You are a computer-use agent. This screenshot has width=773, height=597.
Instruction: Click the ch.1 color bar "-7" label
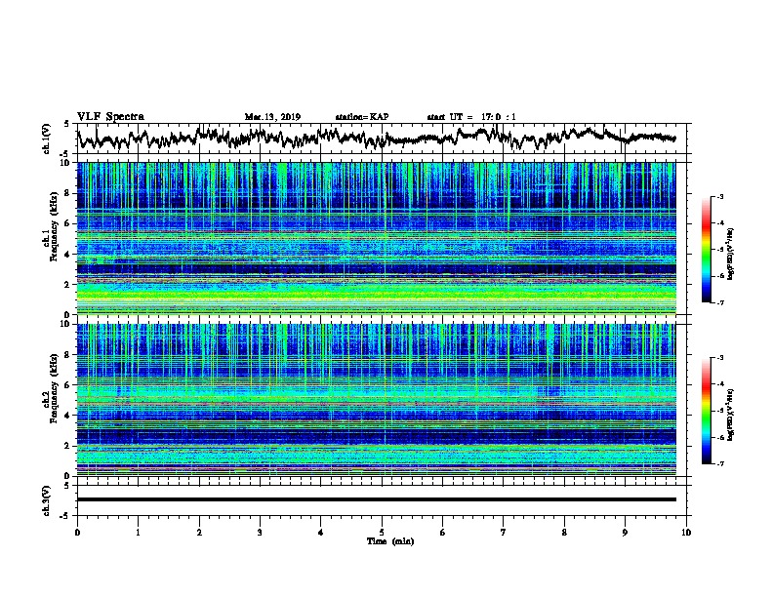[x=719, y=302]
